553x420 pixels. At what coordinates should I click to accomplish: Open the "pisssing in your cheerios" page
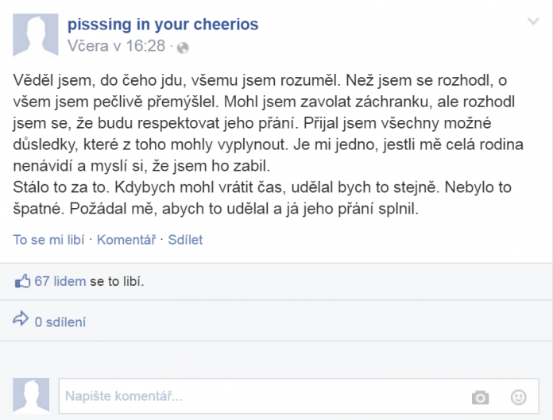coord(163,25)
